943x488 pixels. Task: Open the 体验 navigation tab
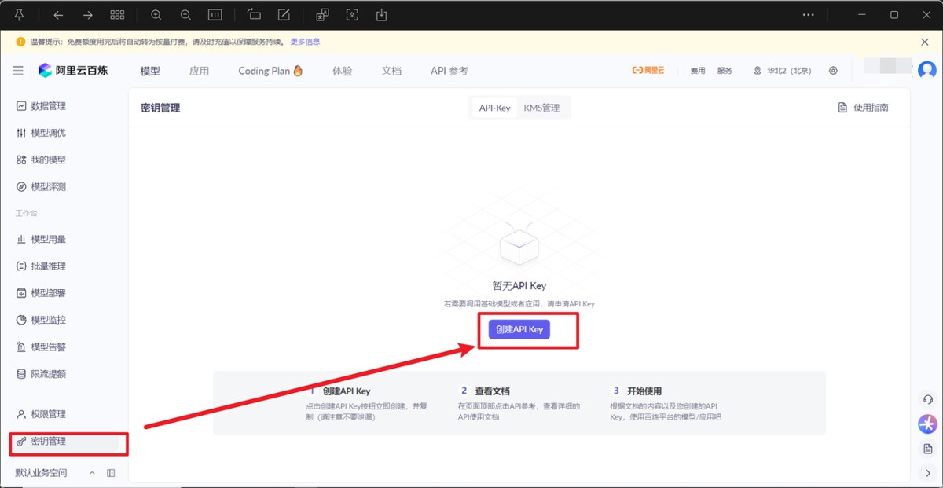coord(343,71)
